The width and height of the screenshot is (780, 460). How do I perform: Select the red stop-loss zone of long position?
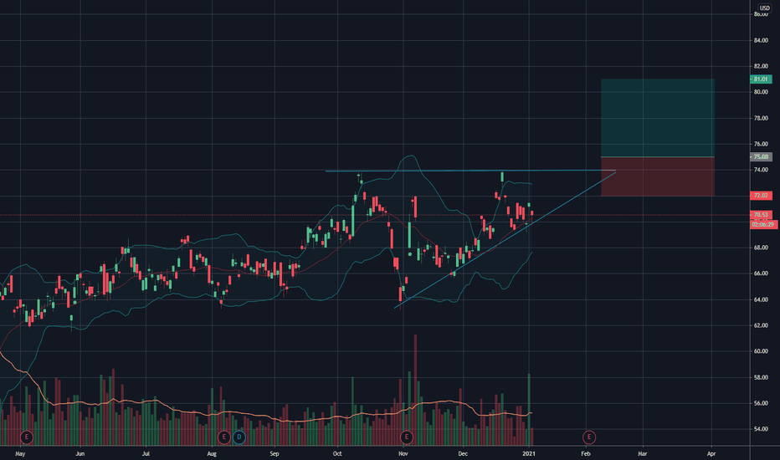[658, 176]
